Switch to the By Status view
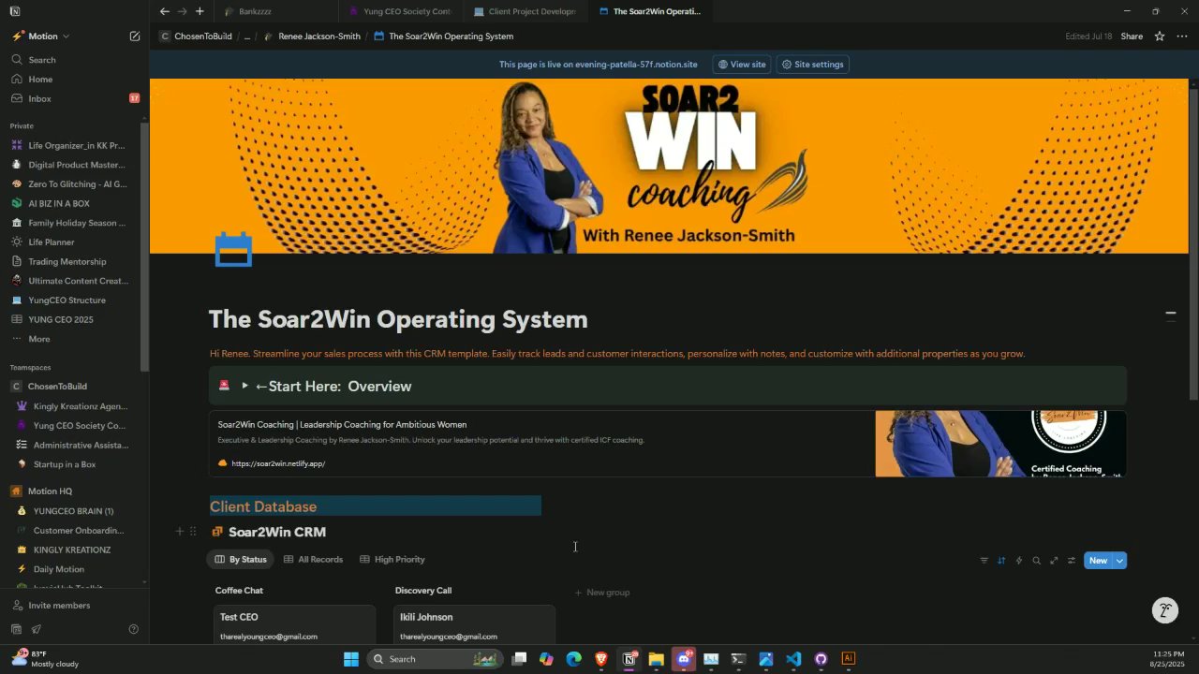The height and width of the screenshot is (674, 1199). tap(241, 560)
